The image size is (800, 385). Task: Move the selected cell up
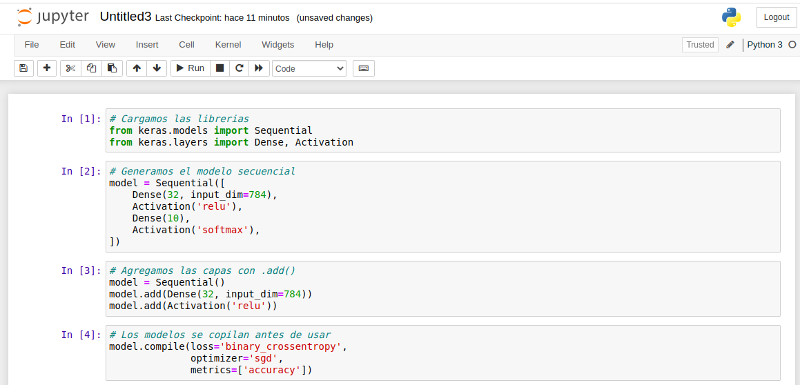[137, 68]
